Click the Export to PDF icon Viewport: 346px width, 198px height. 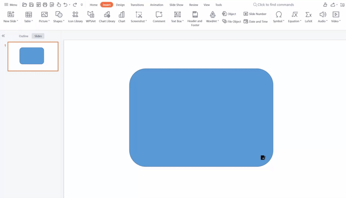[38, 4]
